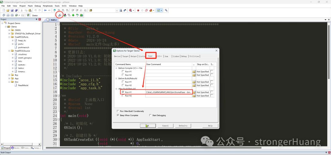Open the Project menu
This screenshot has width=331, height=155.
click(22, 6)
